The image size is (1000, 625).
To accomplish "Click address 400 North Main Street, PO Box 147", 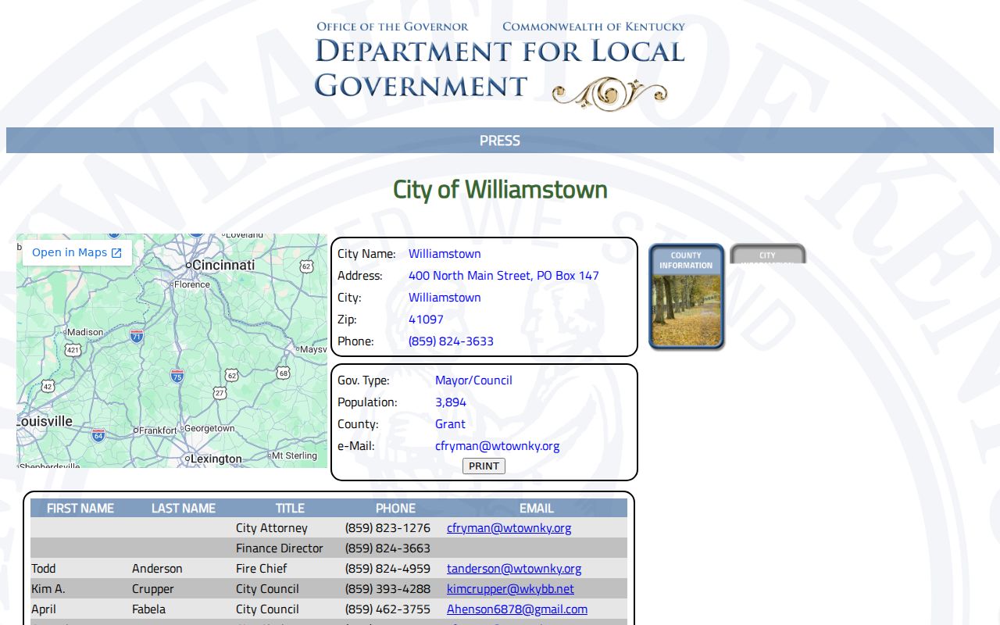I will coord(504,276).
